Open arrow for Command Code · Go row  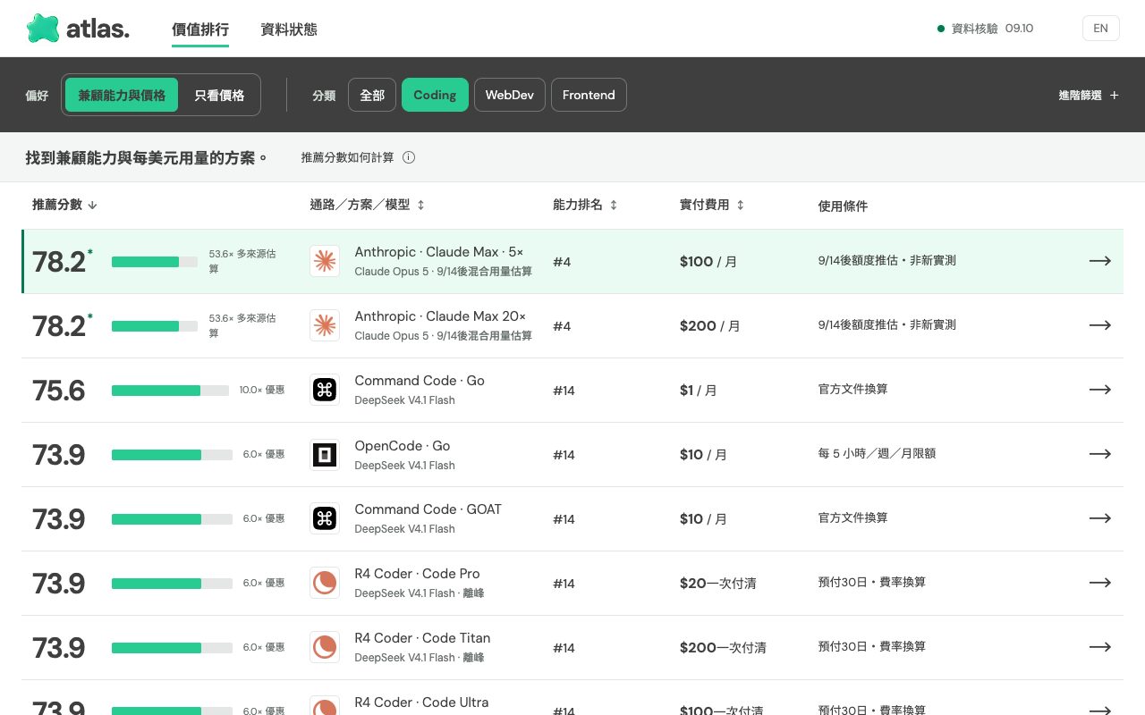pos(1100,390)
